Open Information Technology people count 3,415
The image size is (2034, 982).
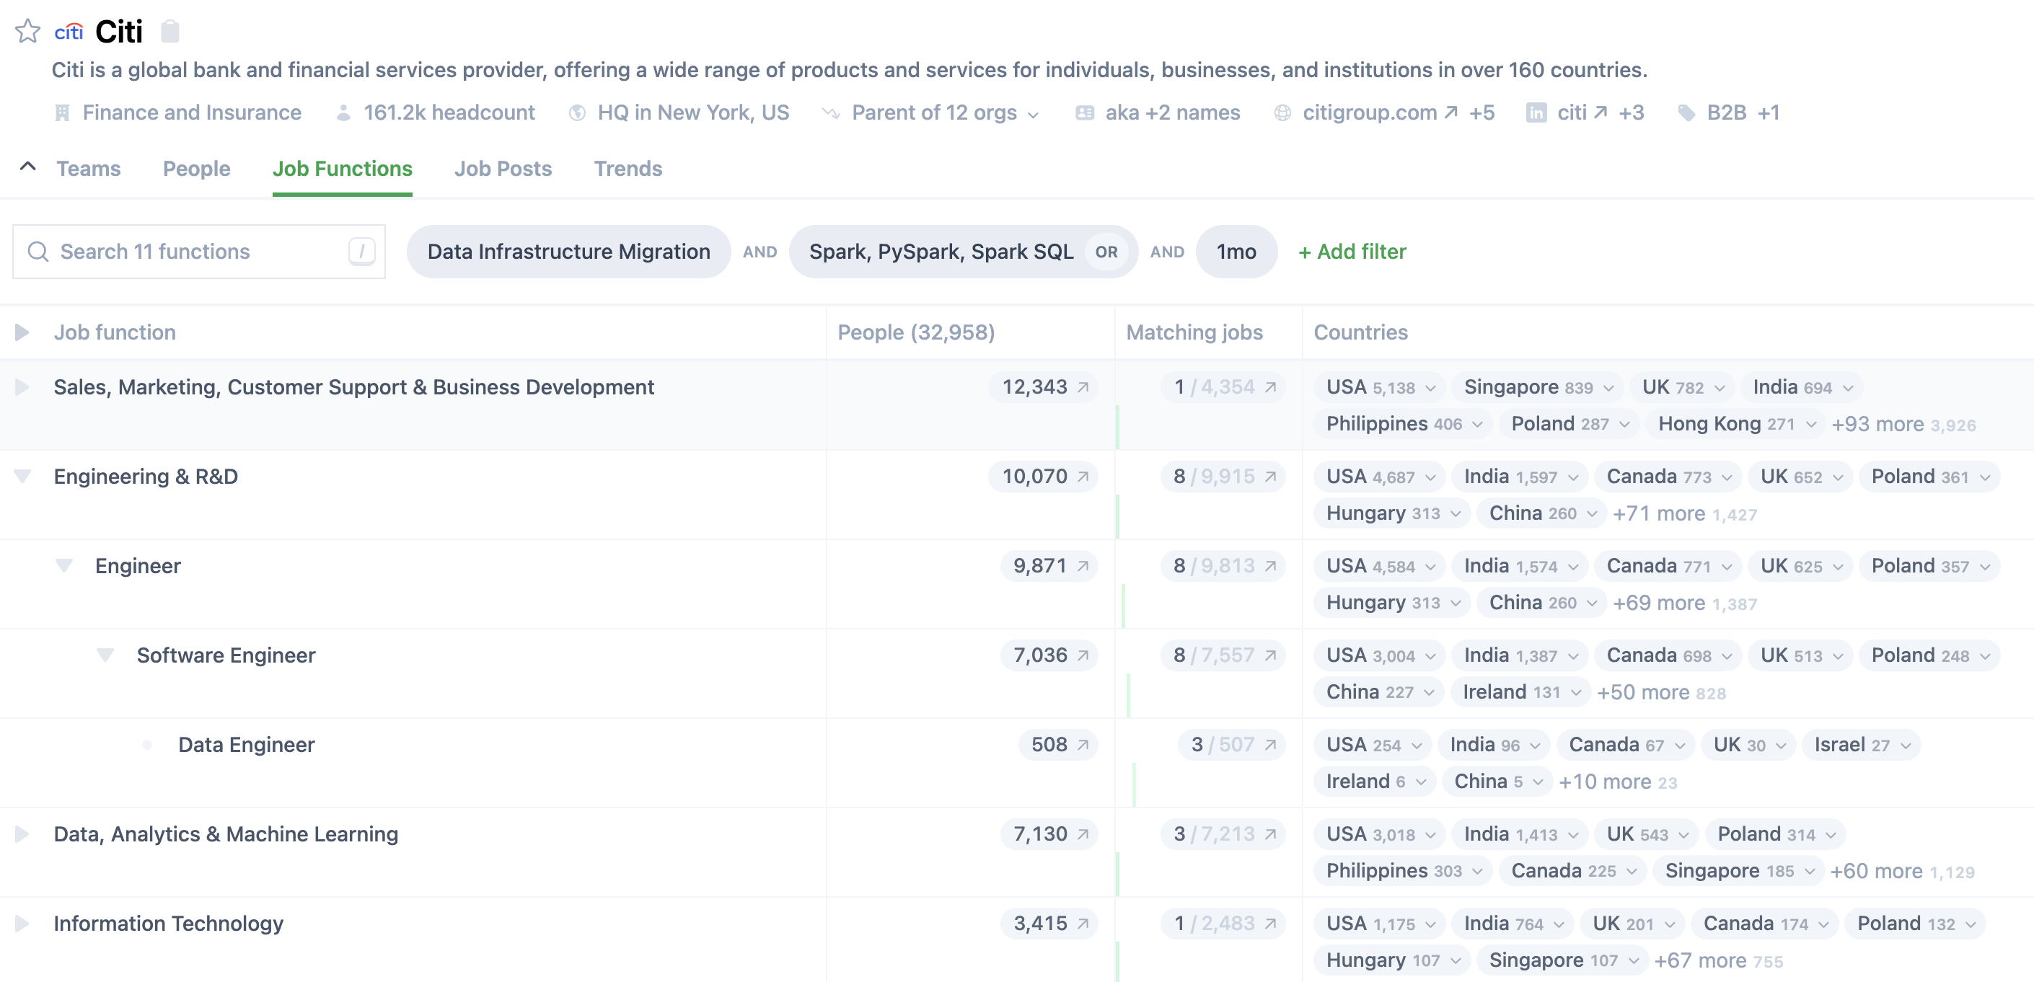click(x=1049, y=923)
